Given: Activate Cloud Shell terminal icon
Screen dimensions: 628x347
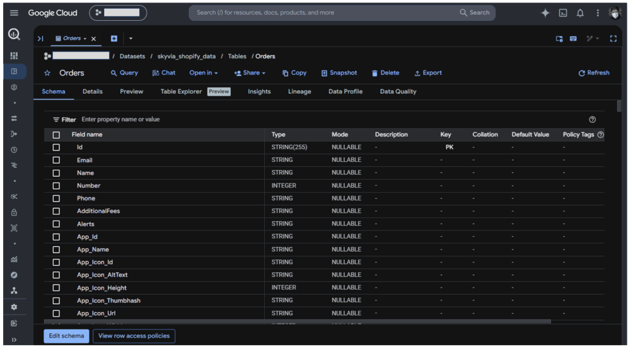Looking at the screenshot, I should pos(563,13).
